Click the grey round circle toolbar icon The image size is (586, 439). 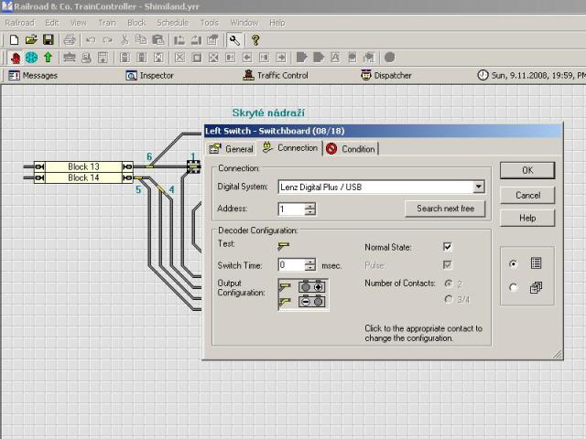[x=389, y=58]
